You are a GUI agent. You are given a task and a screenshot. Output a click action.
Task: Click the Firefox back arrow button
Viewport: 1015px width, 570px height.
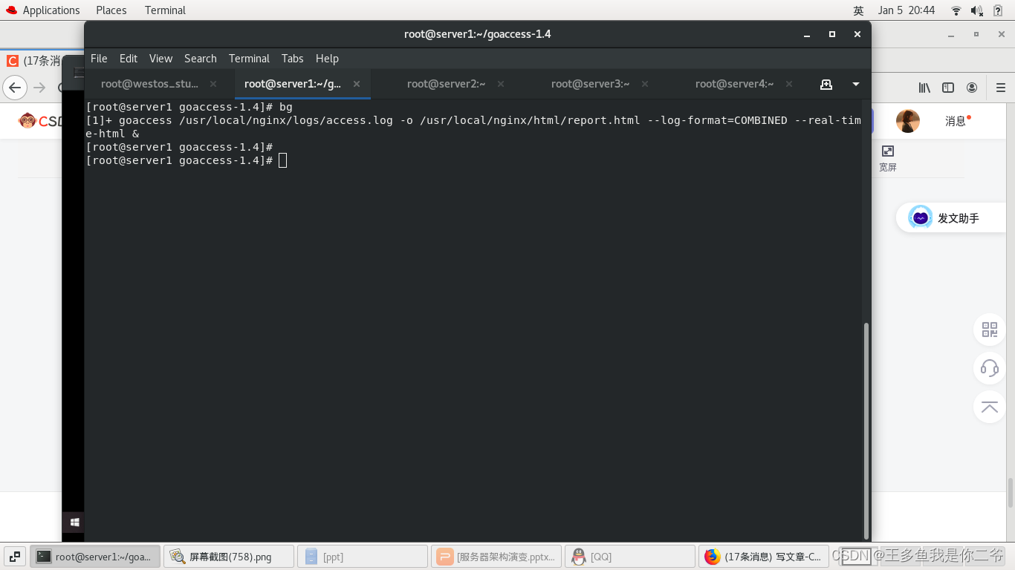pyautogui.click(x=15, y=88)
